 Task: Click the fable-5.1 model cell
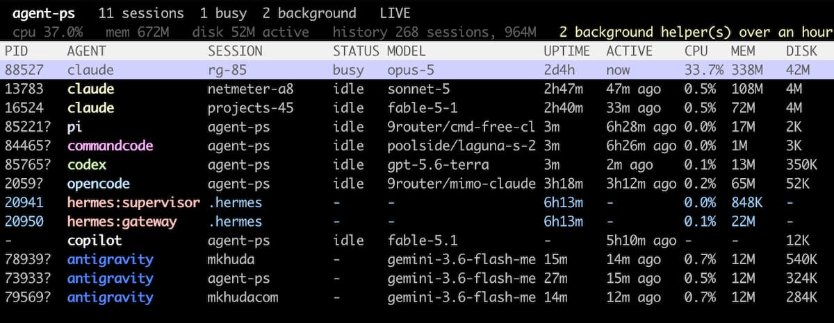(x=422, y=241)
